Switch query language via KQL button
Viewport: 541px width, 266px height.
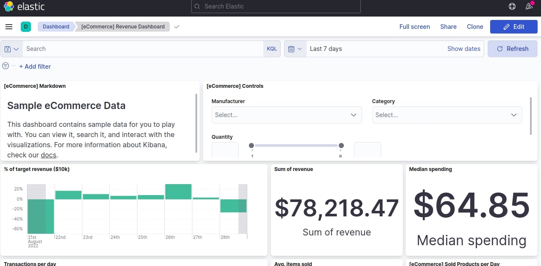[x=272, y=49]
